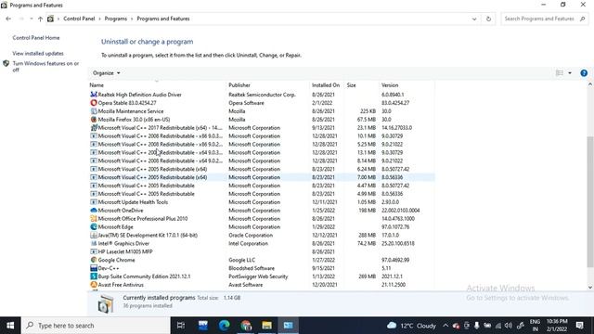
Task: Click the vertical scrollbar of program list
Action: click(x=590, y=201)
